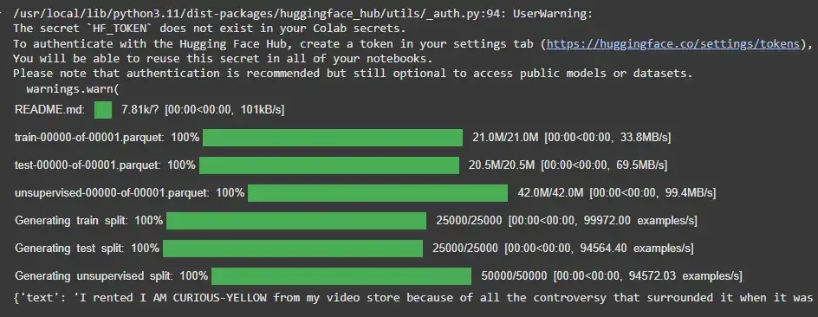
Task: Click the README.md green progress square
Action: pyautogui.click(x=103, y=110)
